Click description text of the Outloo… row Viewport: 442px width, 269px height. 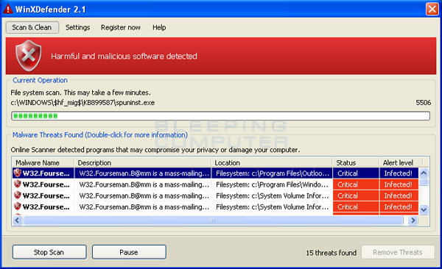click(x=144, y=173)
